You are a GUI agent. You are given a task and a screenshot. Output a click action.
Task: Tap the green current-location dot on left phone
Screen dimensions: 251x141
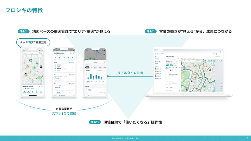click(34, 68)
